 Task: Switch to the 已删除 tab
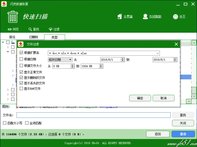click(33, 37)
